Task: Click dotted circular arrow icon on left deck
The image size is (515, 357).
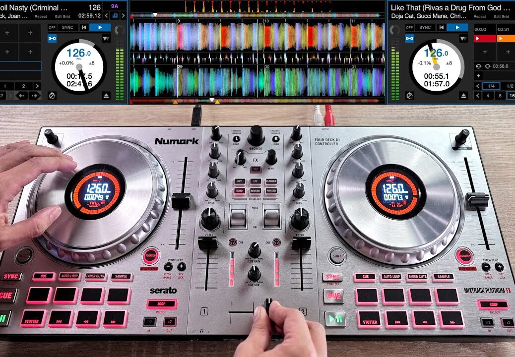Action: pos(52,96)
